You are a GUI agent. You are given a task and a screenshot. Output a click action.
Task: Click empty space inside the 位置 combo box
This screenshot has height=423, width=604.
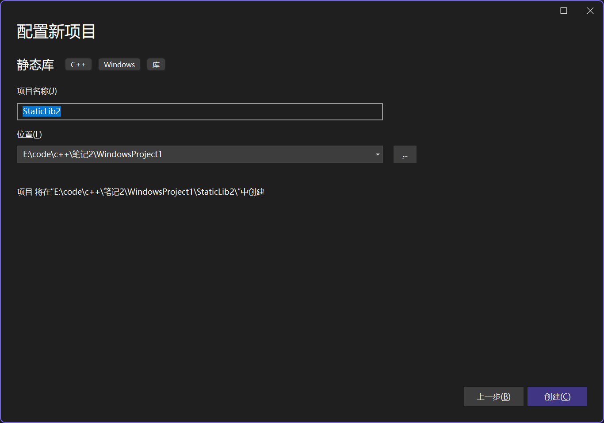pos(265,154)
